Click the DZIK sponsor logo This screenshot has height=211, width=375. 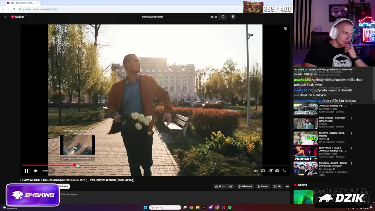coord(342,198)
